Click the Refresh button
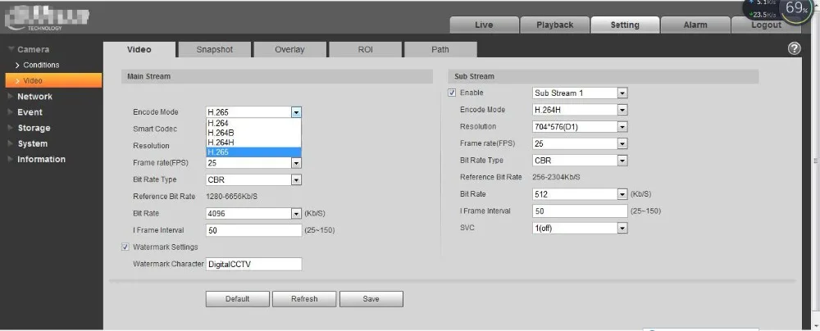820x331 pixels. coord(304,299)
